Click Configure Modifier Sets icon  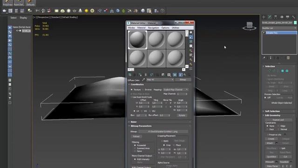point(288,58)
